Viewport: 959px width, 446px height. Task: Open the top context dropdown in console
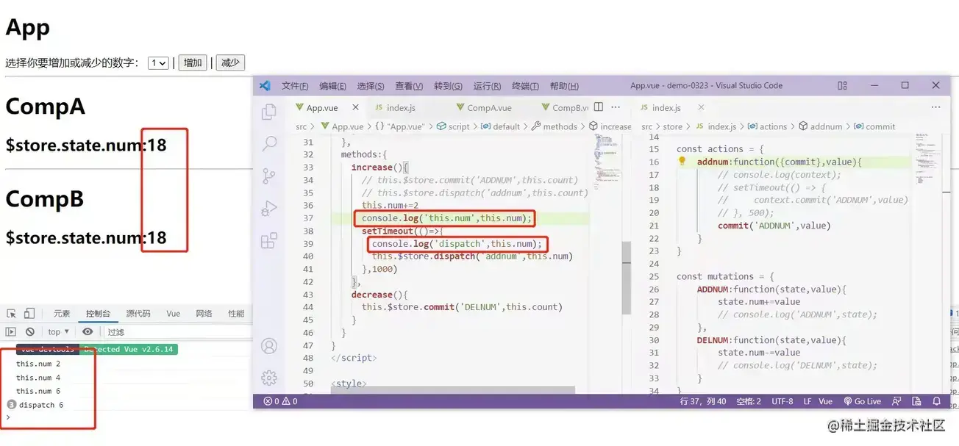pyautogui.click(x=58, y=332)
